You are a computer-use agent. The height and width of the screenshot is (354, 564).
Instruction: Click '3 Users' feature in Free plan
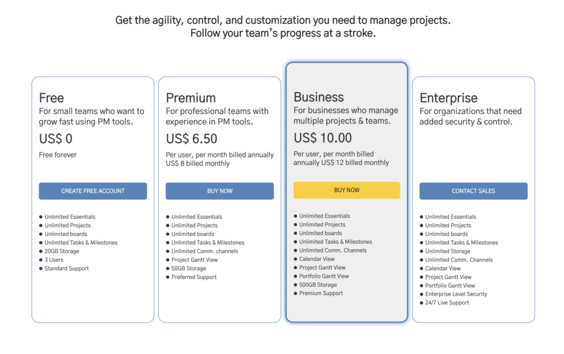tap(54, 260)
